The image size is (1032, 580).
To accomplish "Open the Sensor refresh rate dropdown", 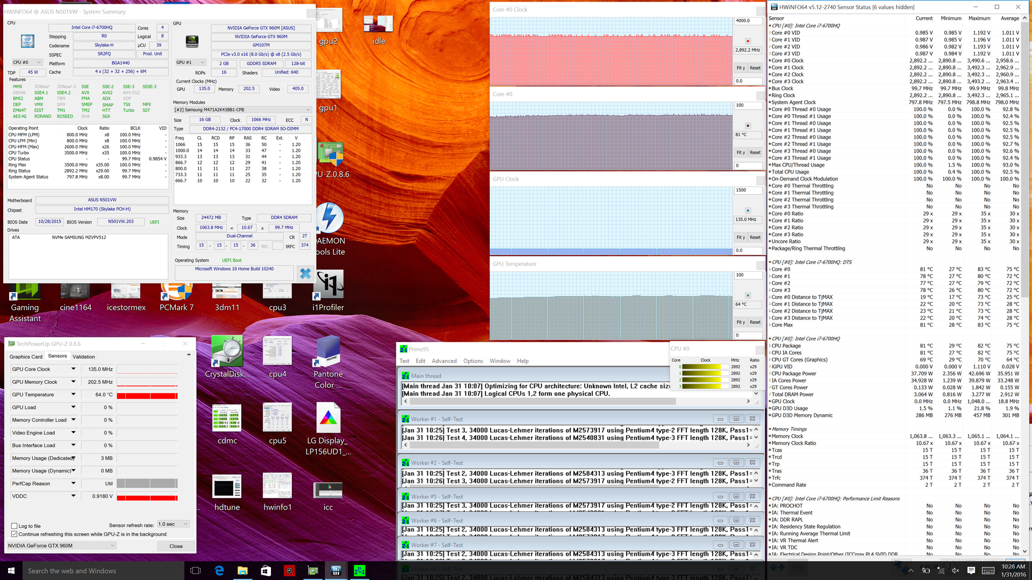I will click(x=173, y=524).
